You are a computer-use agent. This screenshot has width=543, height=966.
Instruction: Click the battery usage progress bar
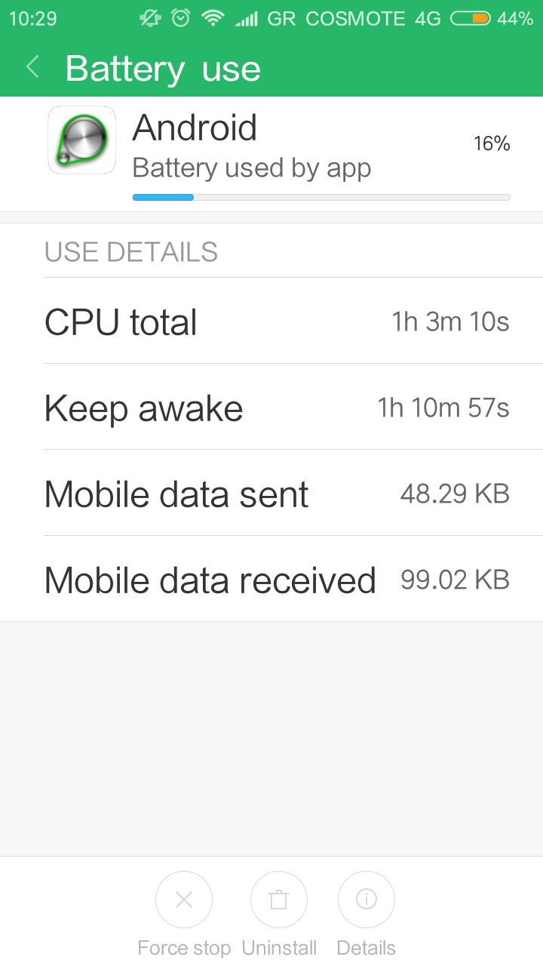pyautogui.click(x=321, y=198)
